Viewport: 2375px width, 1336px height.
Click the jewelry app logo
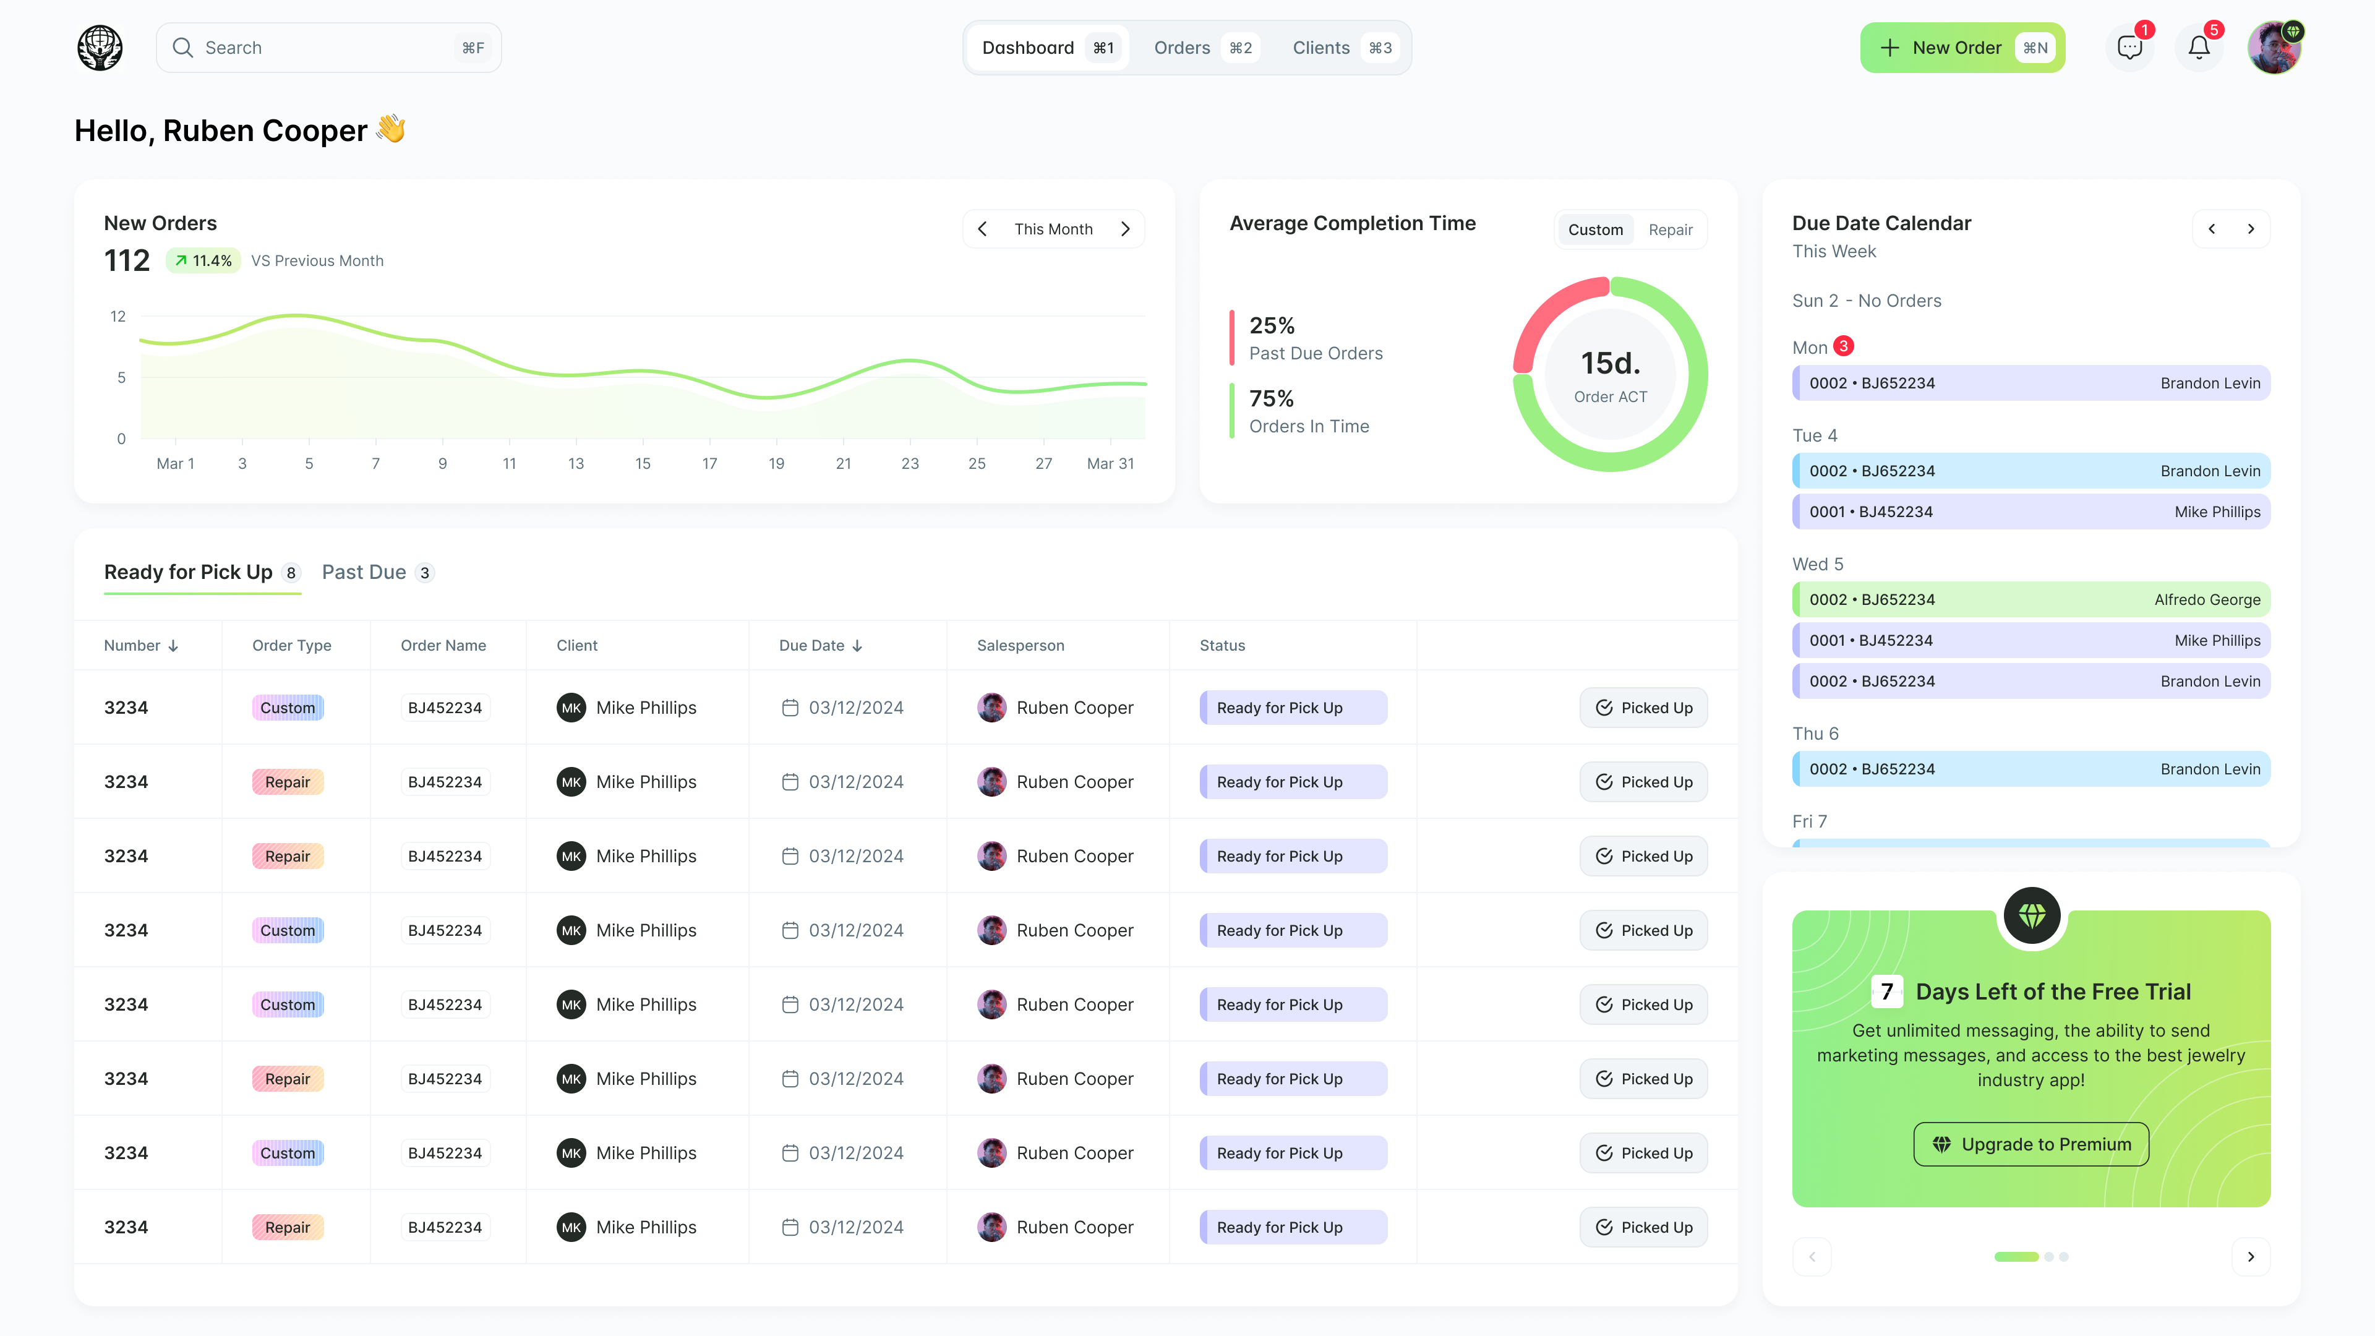click(100, 48)
